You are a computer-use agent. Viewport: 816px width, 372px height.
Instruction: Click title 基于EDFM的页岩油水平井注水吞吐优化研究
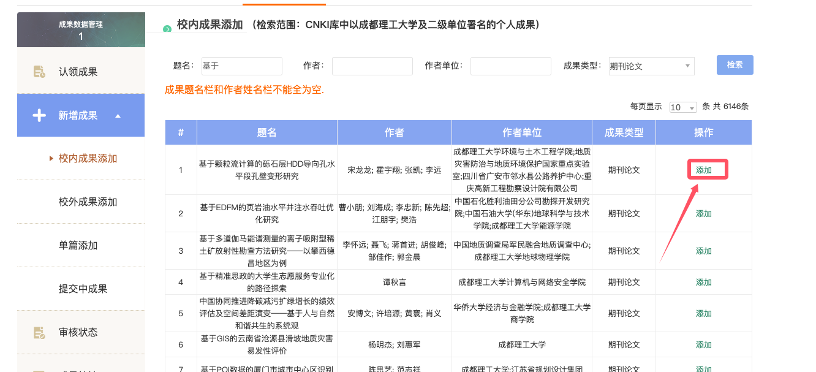pyautogui.click(x=267, y=214)
